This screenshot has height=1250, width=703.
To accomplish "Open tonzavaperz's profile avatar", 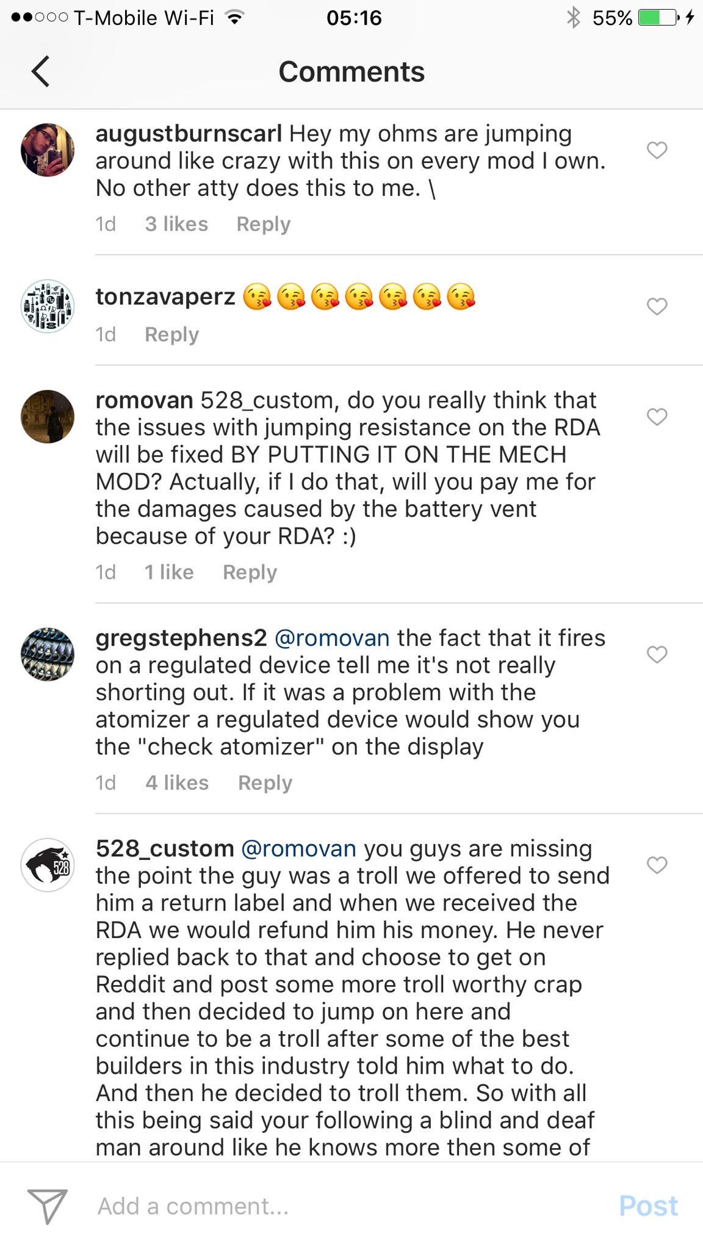I will click(48, 306).
